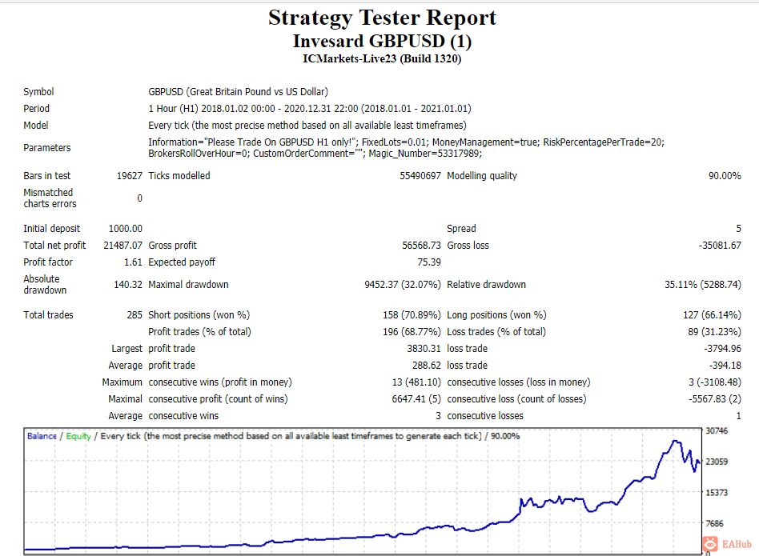Select the 3 (-3108.48) consecutive losses value
Image resolution: width=759 pixels, height=556 pixels.
[x=715, y=382]
